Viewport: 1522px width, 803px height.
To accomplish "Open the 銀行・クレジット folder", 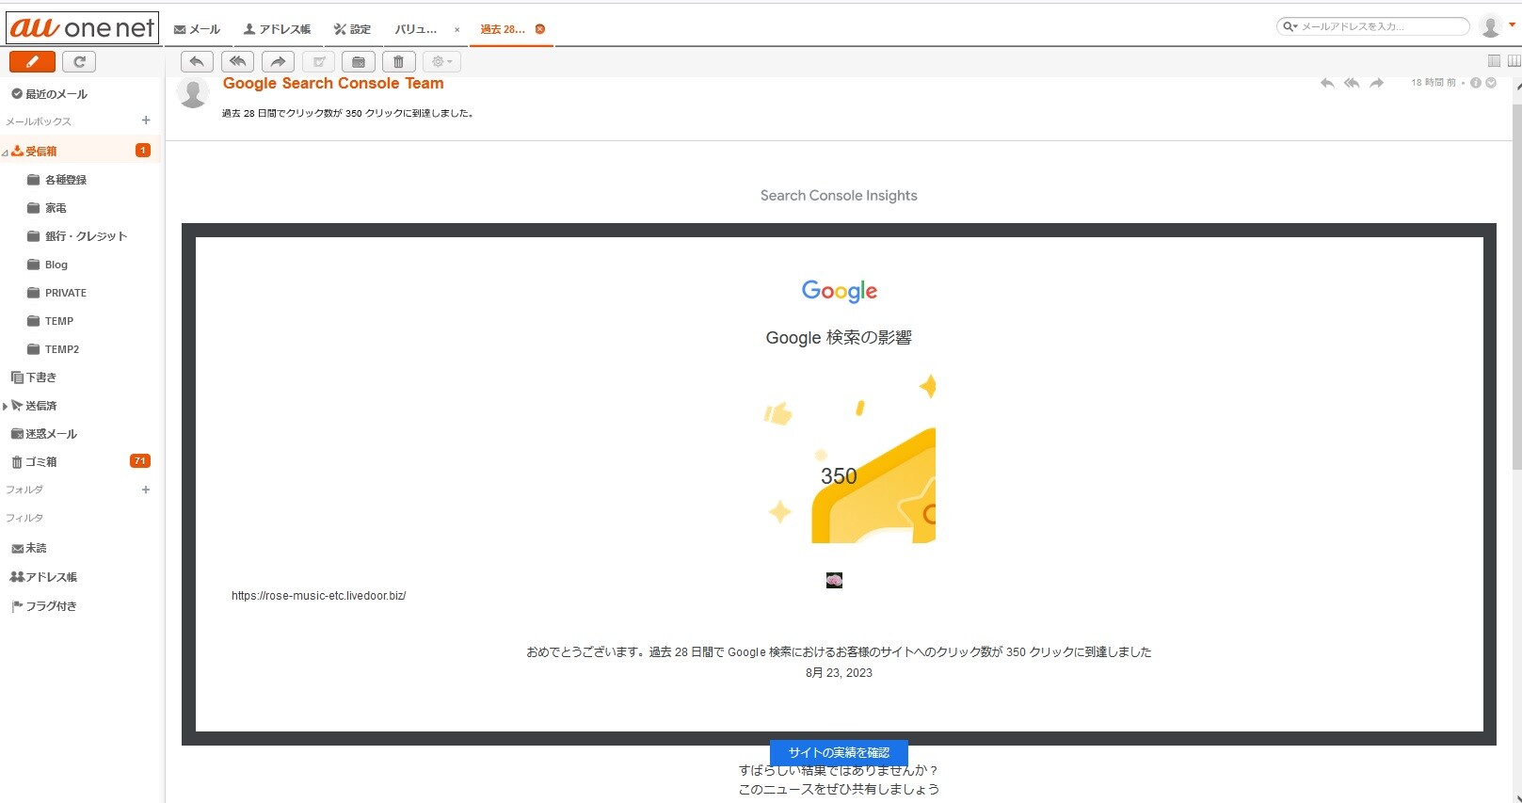I will [x=86, y=236].
